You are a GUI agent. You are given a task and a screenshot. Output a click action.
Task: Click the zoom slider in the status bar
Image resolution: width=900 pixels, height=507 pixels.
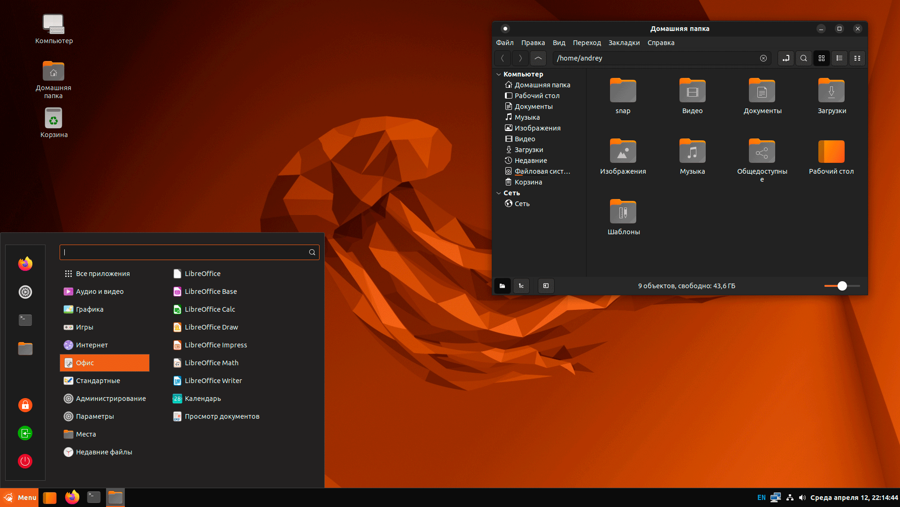coord(842,286)
